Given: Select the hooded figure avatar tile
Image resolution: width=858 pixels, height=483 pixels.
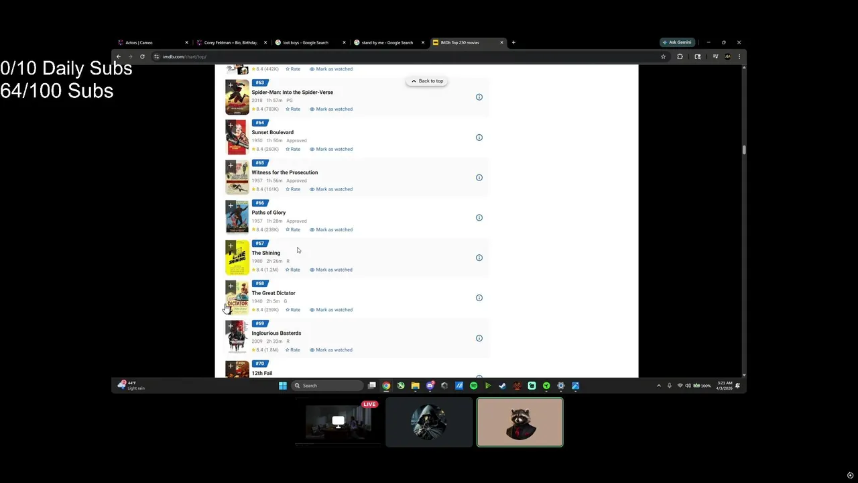Looking at the screenshot, I should (x=429, y=422).
